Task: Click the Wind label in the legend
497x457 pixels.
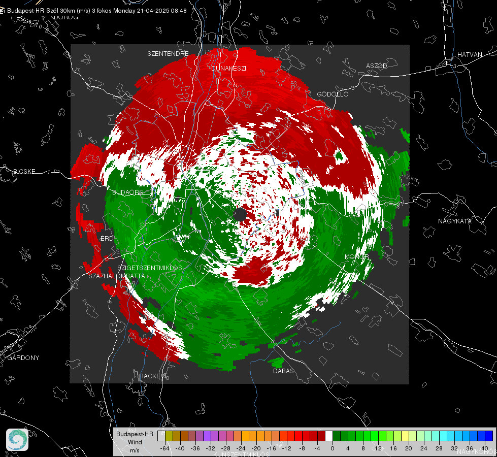Action: (135, 442)
